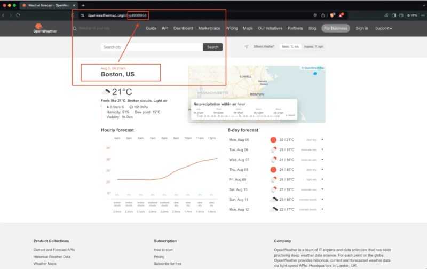Close the Weather forecast tab
427x269 pixels.
point(74,5)
